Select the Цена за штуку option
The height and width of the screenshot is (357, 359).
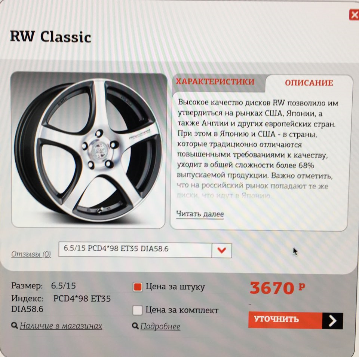click(138, 287)
